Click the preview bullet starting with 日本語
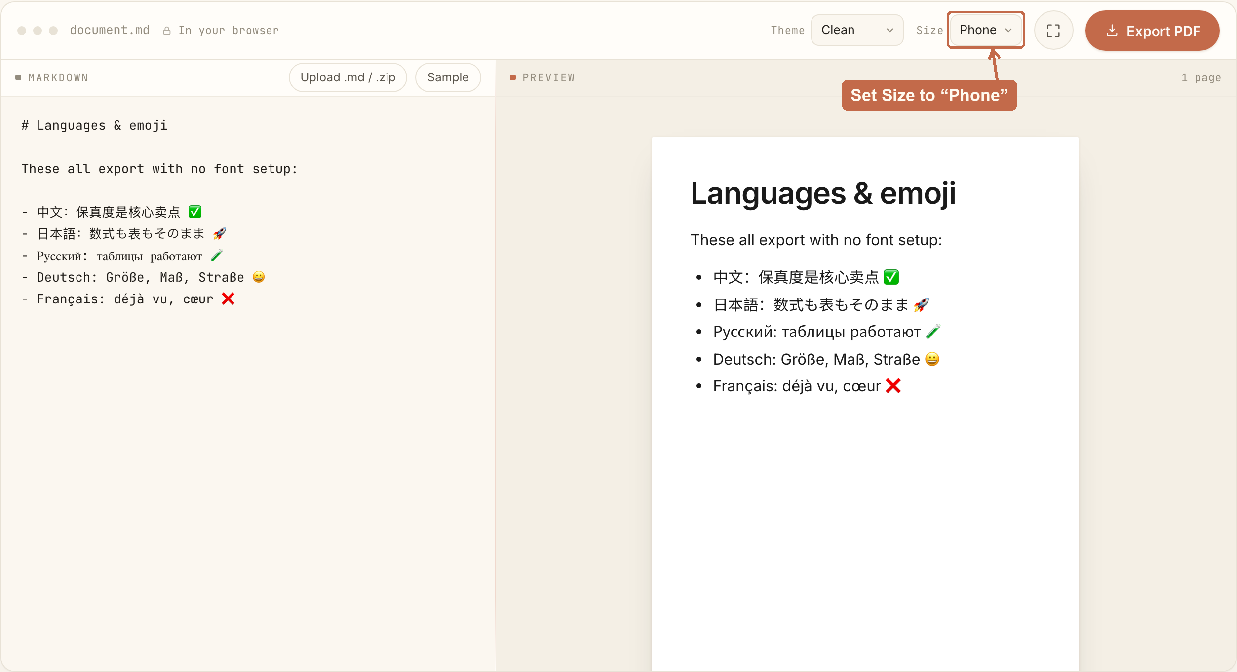 (821, 305)
